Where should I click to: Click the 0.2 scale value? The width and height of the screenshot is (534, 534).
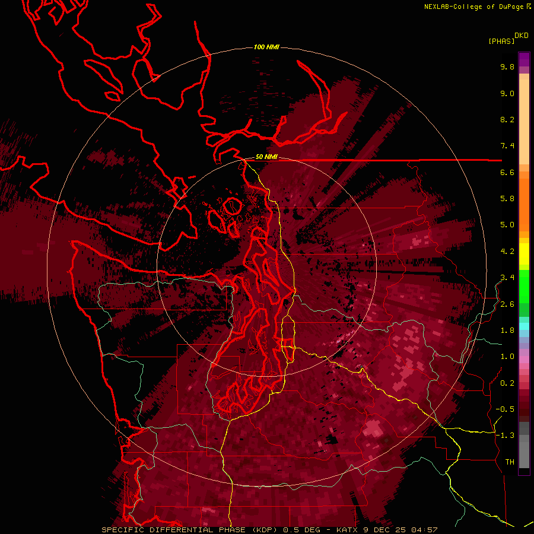click(507, 383)
